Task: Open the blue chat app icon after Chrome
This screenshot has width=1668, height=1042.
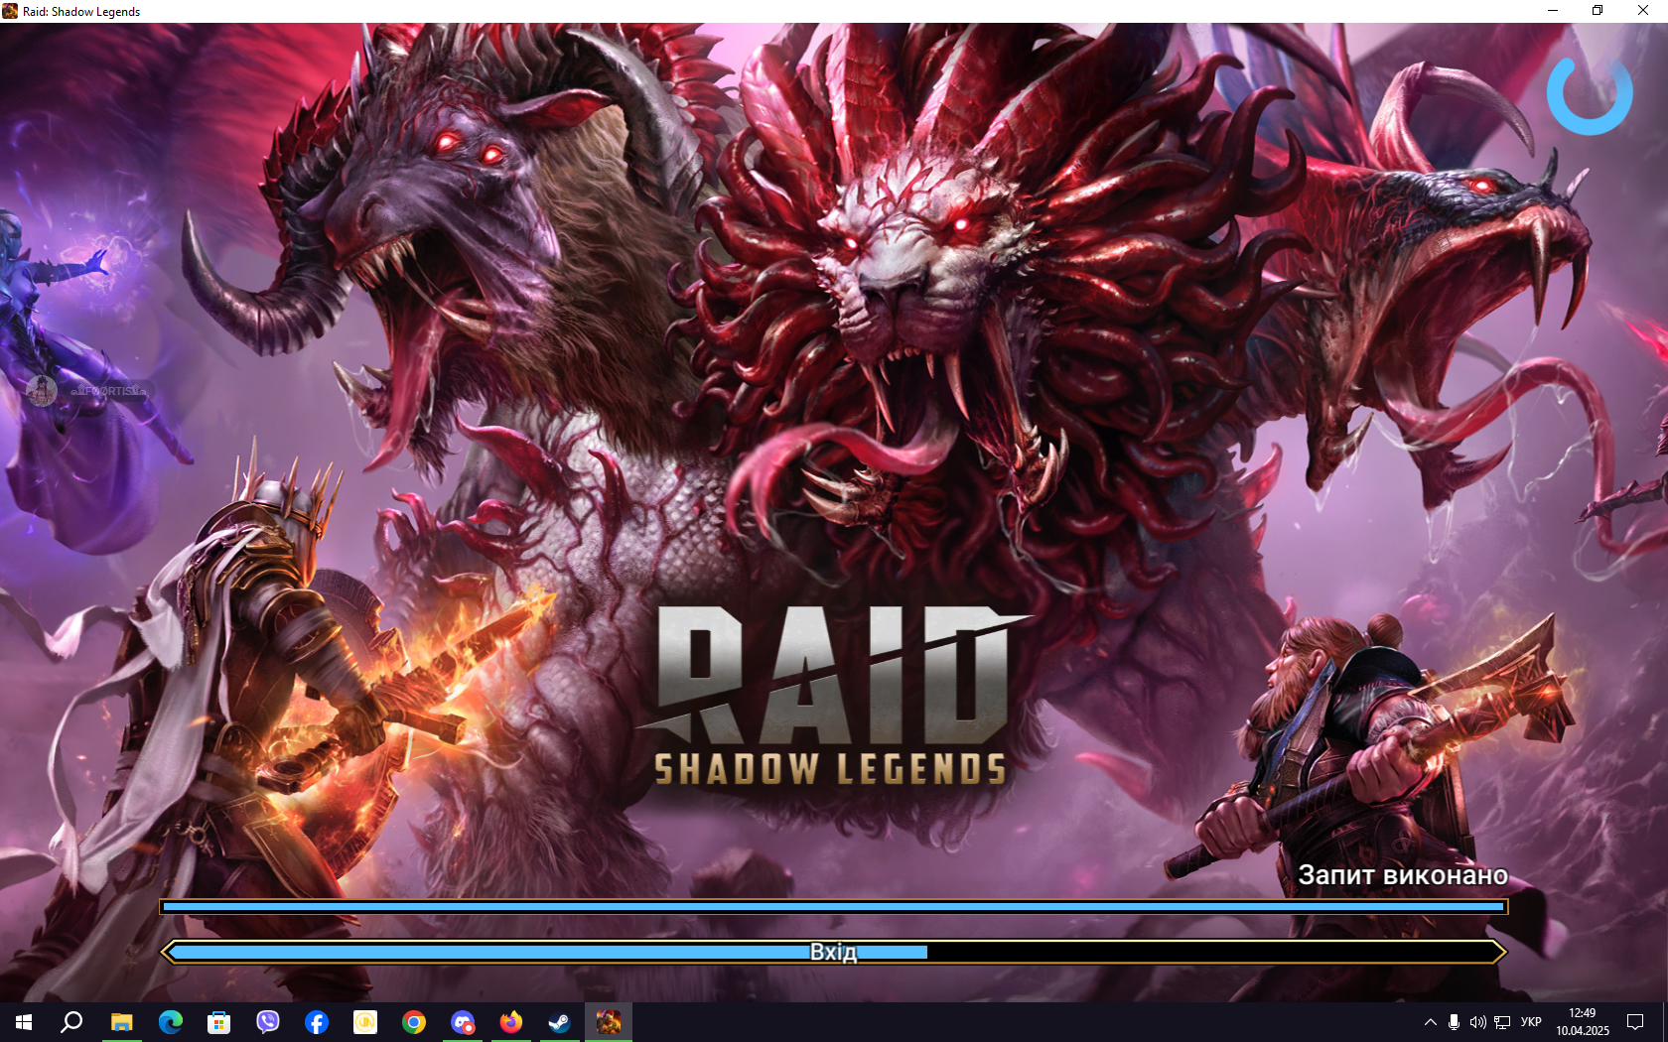Action: tap(462, 1022)
